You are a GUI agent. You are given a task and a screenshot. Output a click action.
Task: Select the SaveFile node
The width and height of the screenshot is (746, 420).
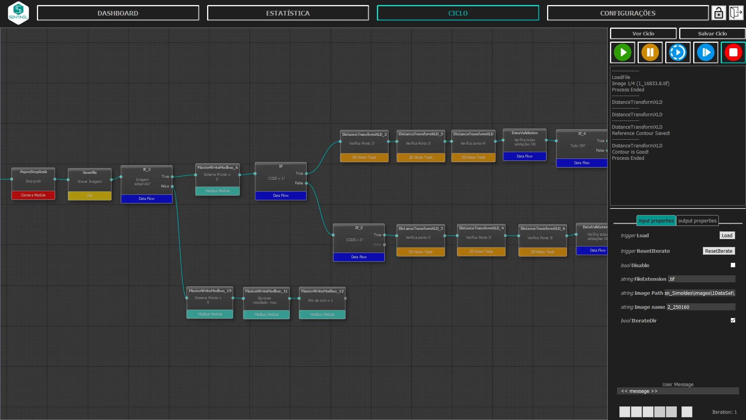pyautogui.click(x=90, y=181)
